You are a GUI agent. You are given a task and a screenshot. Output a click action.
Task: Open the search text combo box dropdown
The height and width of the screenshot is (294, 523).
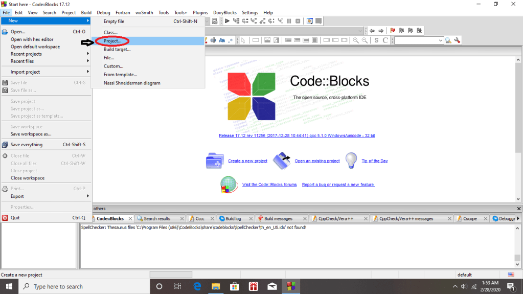[x=440, y=40]
